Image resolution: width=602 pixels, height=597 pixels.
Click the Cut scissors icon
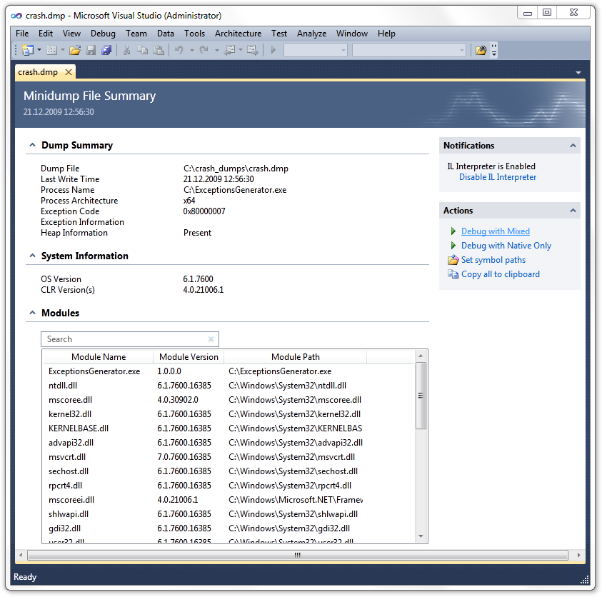click(x=126, y=50)
